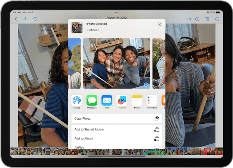
Task: Deselect the checked center photo
Action: coord(146,84)
